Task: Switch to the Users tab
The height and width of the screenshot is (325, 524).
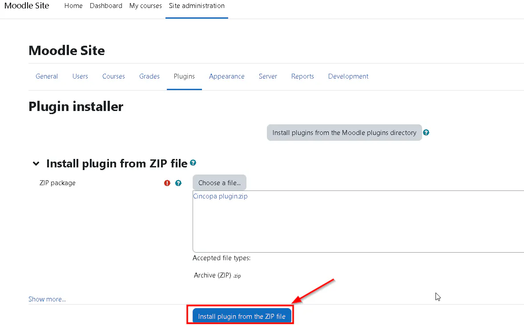Action: [80, 76]
